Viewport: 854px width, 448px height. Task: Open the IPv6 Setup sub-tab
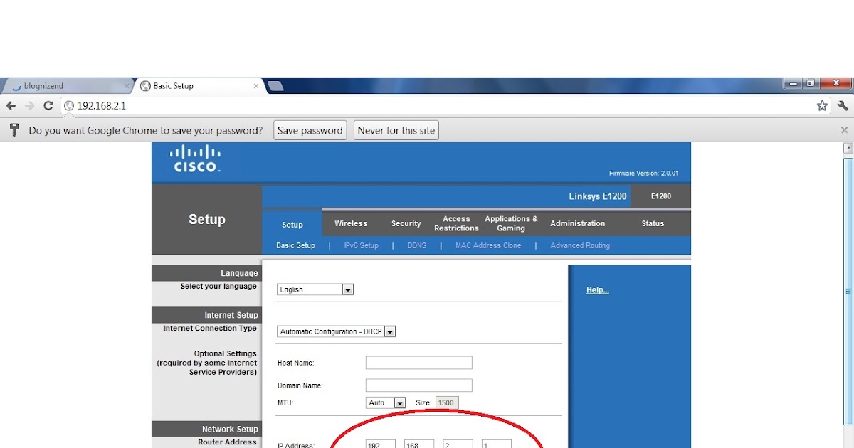click(362, 245)
